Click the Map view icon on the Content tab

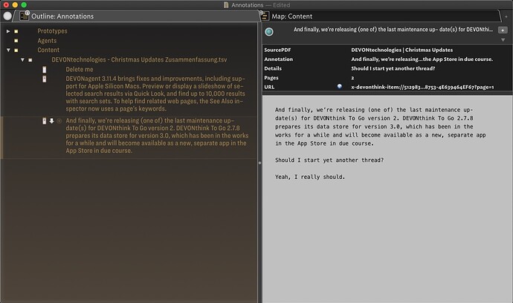point(264,16)
